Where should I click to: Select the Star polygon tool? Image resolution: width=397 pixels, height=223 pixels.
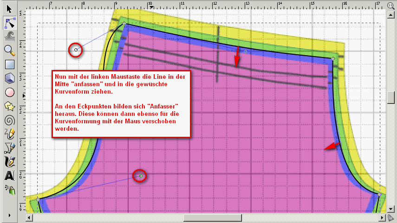tap(9, 106)
